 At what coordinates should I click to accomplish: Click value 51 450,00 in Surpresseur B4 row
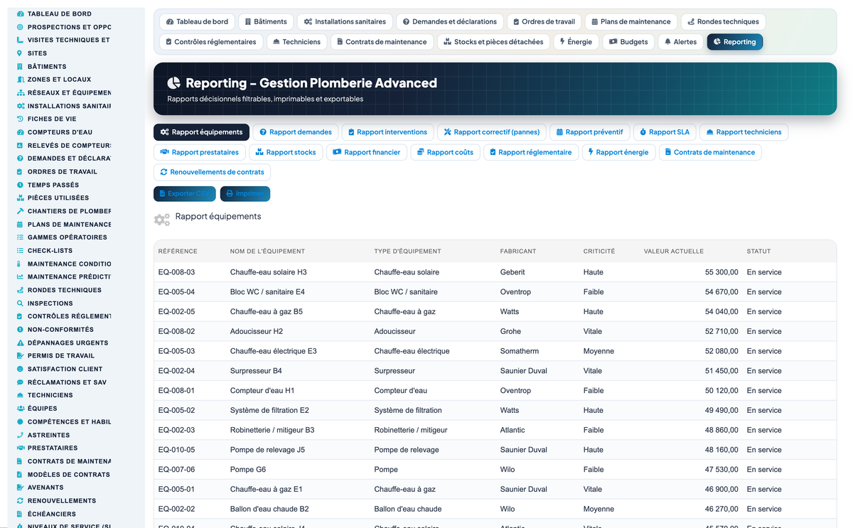tap(721, 371)
